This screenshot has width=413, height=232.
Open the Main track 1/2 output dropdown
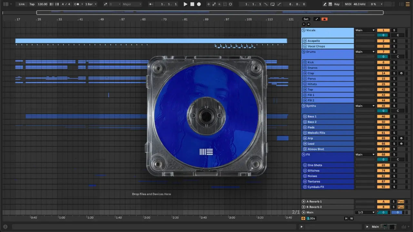(365, 212)
